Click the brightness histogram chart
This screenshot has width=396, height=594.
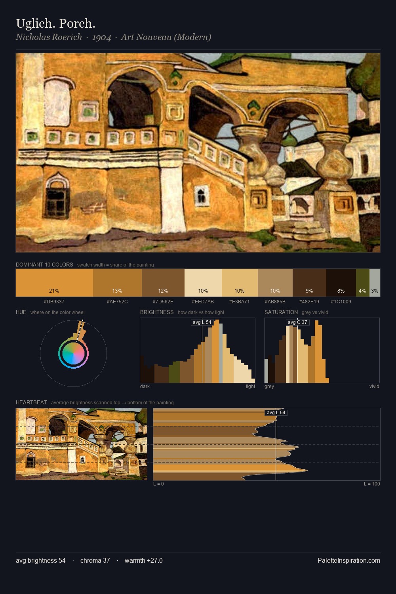[x=198, y=350]
